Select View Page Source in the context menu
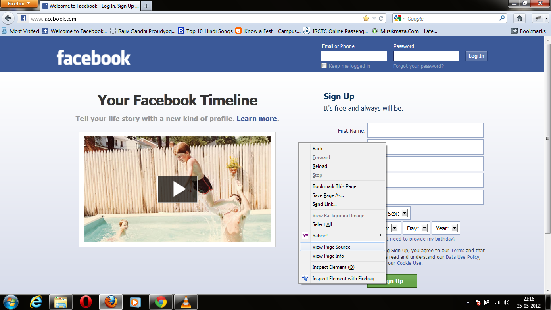Image resolution: width=551 pixels, height=310 pixels. [x=342, y=247]
